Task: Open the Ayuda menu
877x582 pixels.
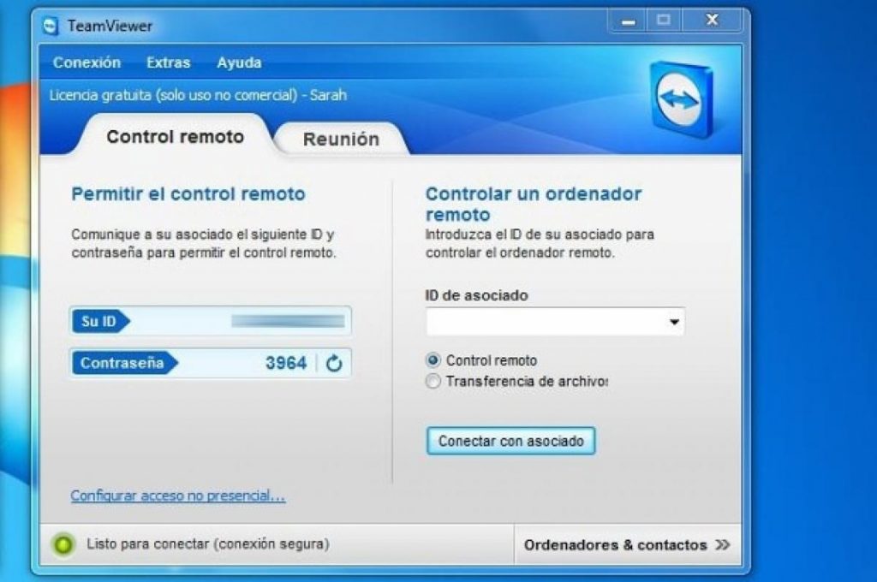Action: point(239,62)
